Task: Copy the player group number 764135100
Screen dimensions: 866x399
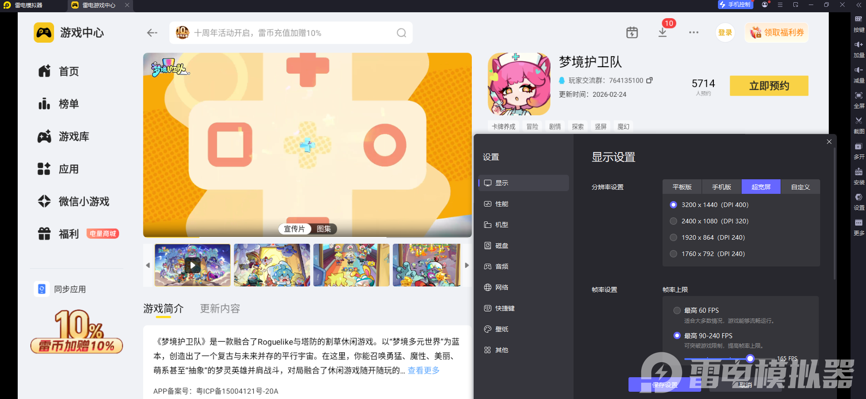Action: click(x=649, y=80)
